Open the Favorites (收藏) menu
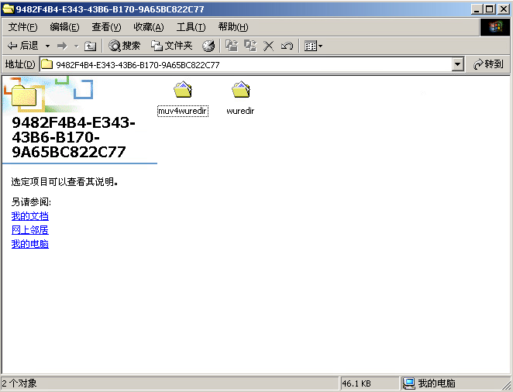Image resolution: width=513 pixels, height=392 pixels. click(x=149, y=27)
